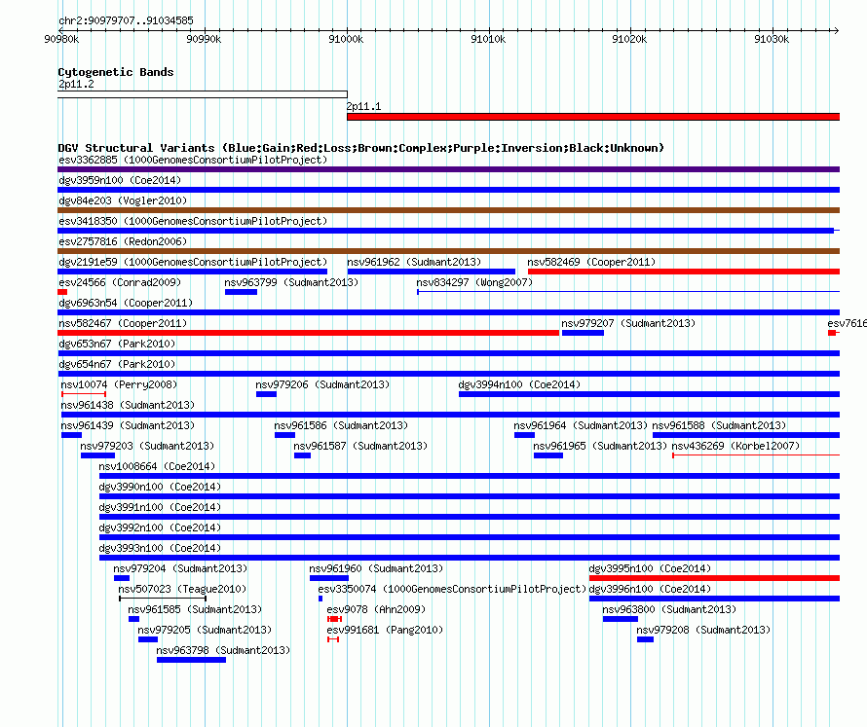
Task: Click dgv654n67 (Park2010) label
Action: coord(117,364)
